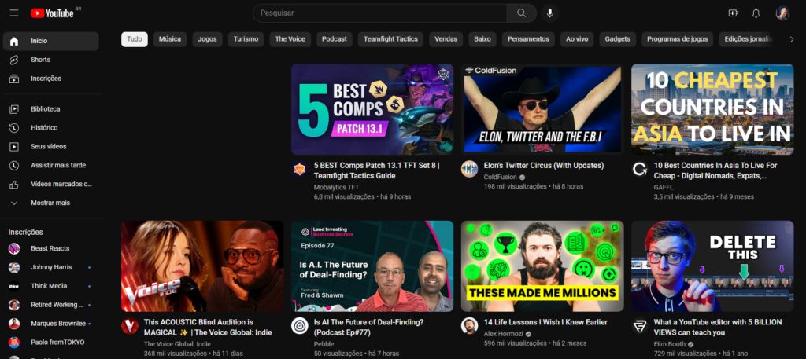Open Delete This video thumbnail
This screenshot has width=806, height=359.
point(712,266)
